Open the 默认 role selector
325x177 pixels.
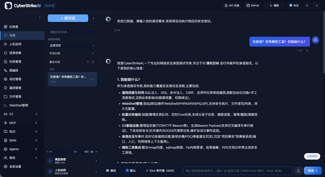(x=132, y=171)
